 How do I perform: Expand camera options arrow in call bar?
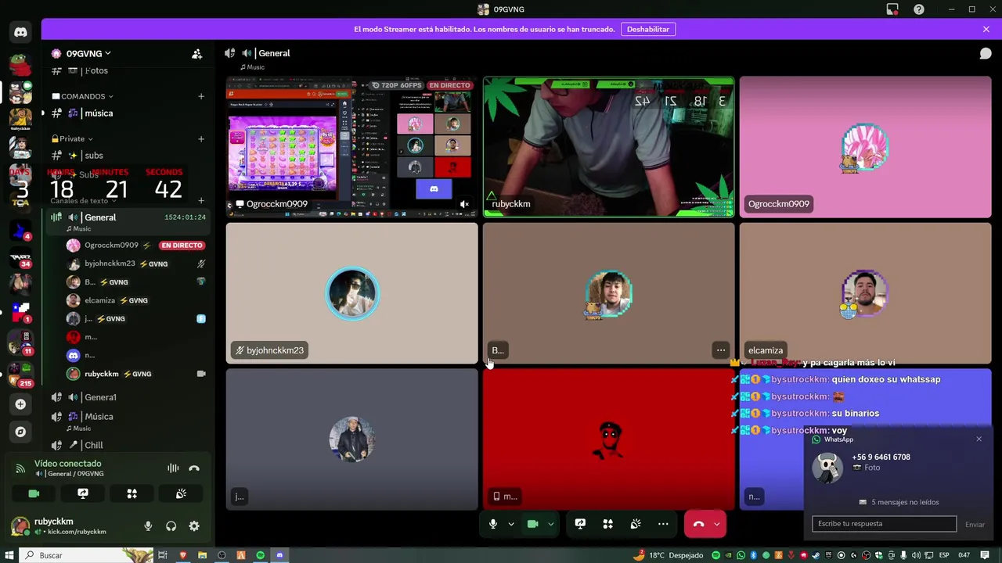(x=551, y=524)
